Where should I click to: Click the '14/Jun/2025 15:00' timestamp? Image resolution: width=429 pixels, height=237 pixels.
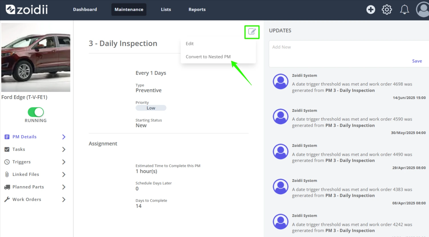tap(409, 98)
